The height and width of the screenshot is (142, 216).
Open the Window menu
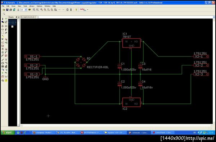coord(48,6)
